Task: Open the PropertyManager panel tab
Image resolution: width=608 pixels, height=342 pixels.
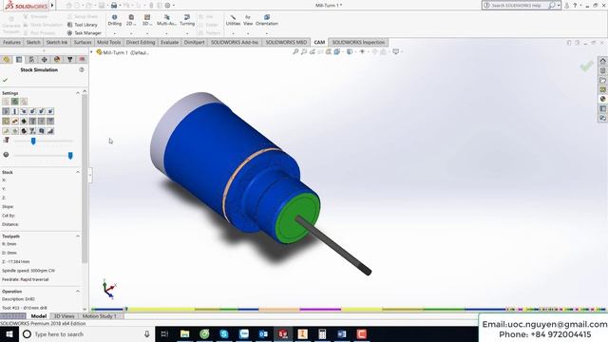Action: pos(19,59)
